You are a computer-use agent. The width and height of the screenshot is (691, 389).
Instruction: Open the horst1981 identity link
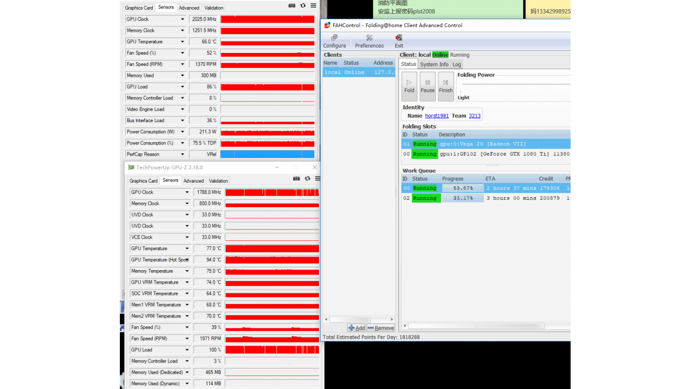[x=437, y=116]
